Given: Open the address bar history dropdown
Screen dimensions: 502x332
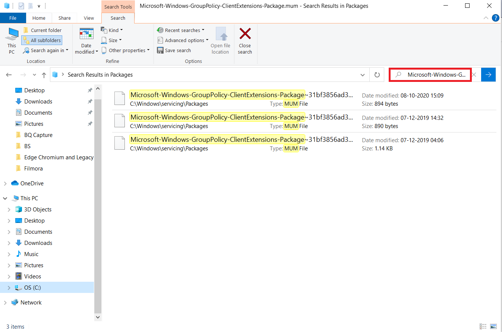Looking at the screenshot, I should tap(363, 75).
